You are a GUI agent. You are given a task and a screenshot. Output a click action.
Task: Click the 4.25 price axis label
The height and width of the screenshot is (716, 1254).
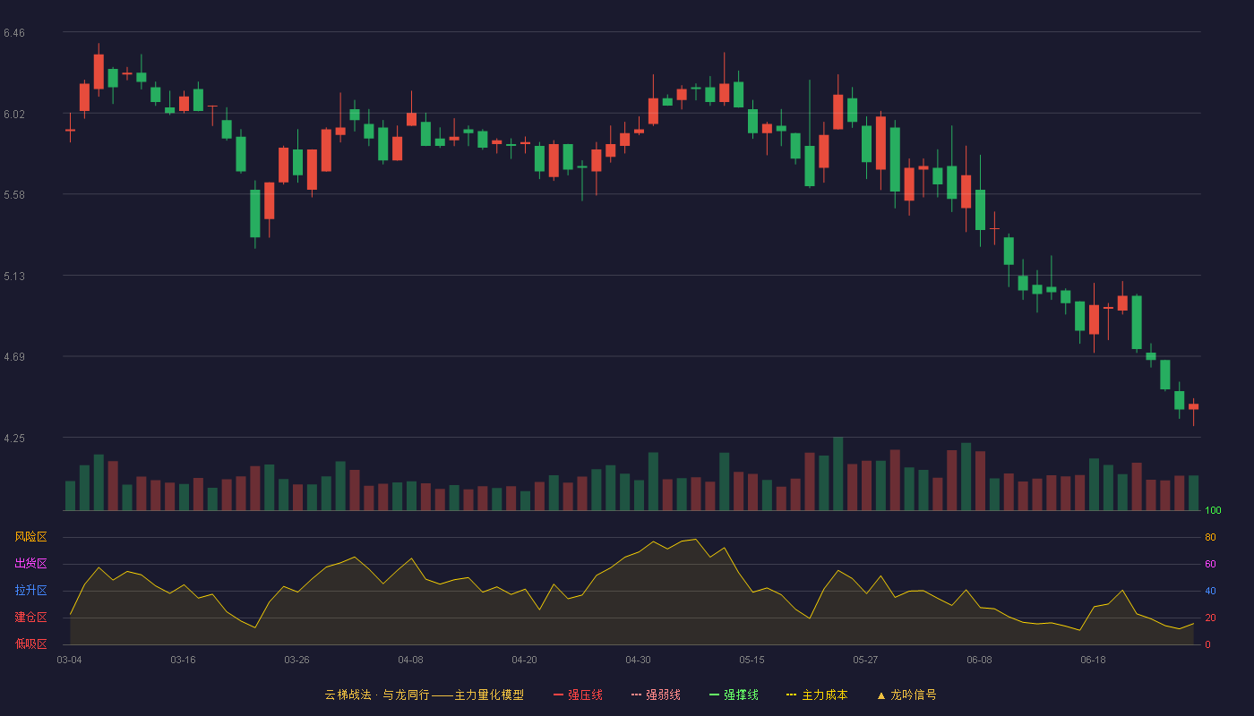(14, 439)
